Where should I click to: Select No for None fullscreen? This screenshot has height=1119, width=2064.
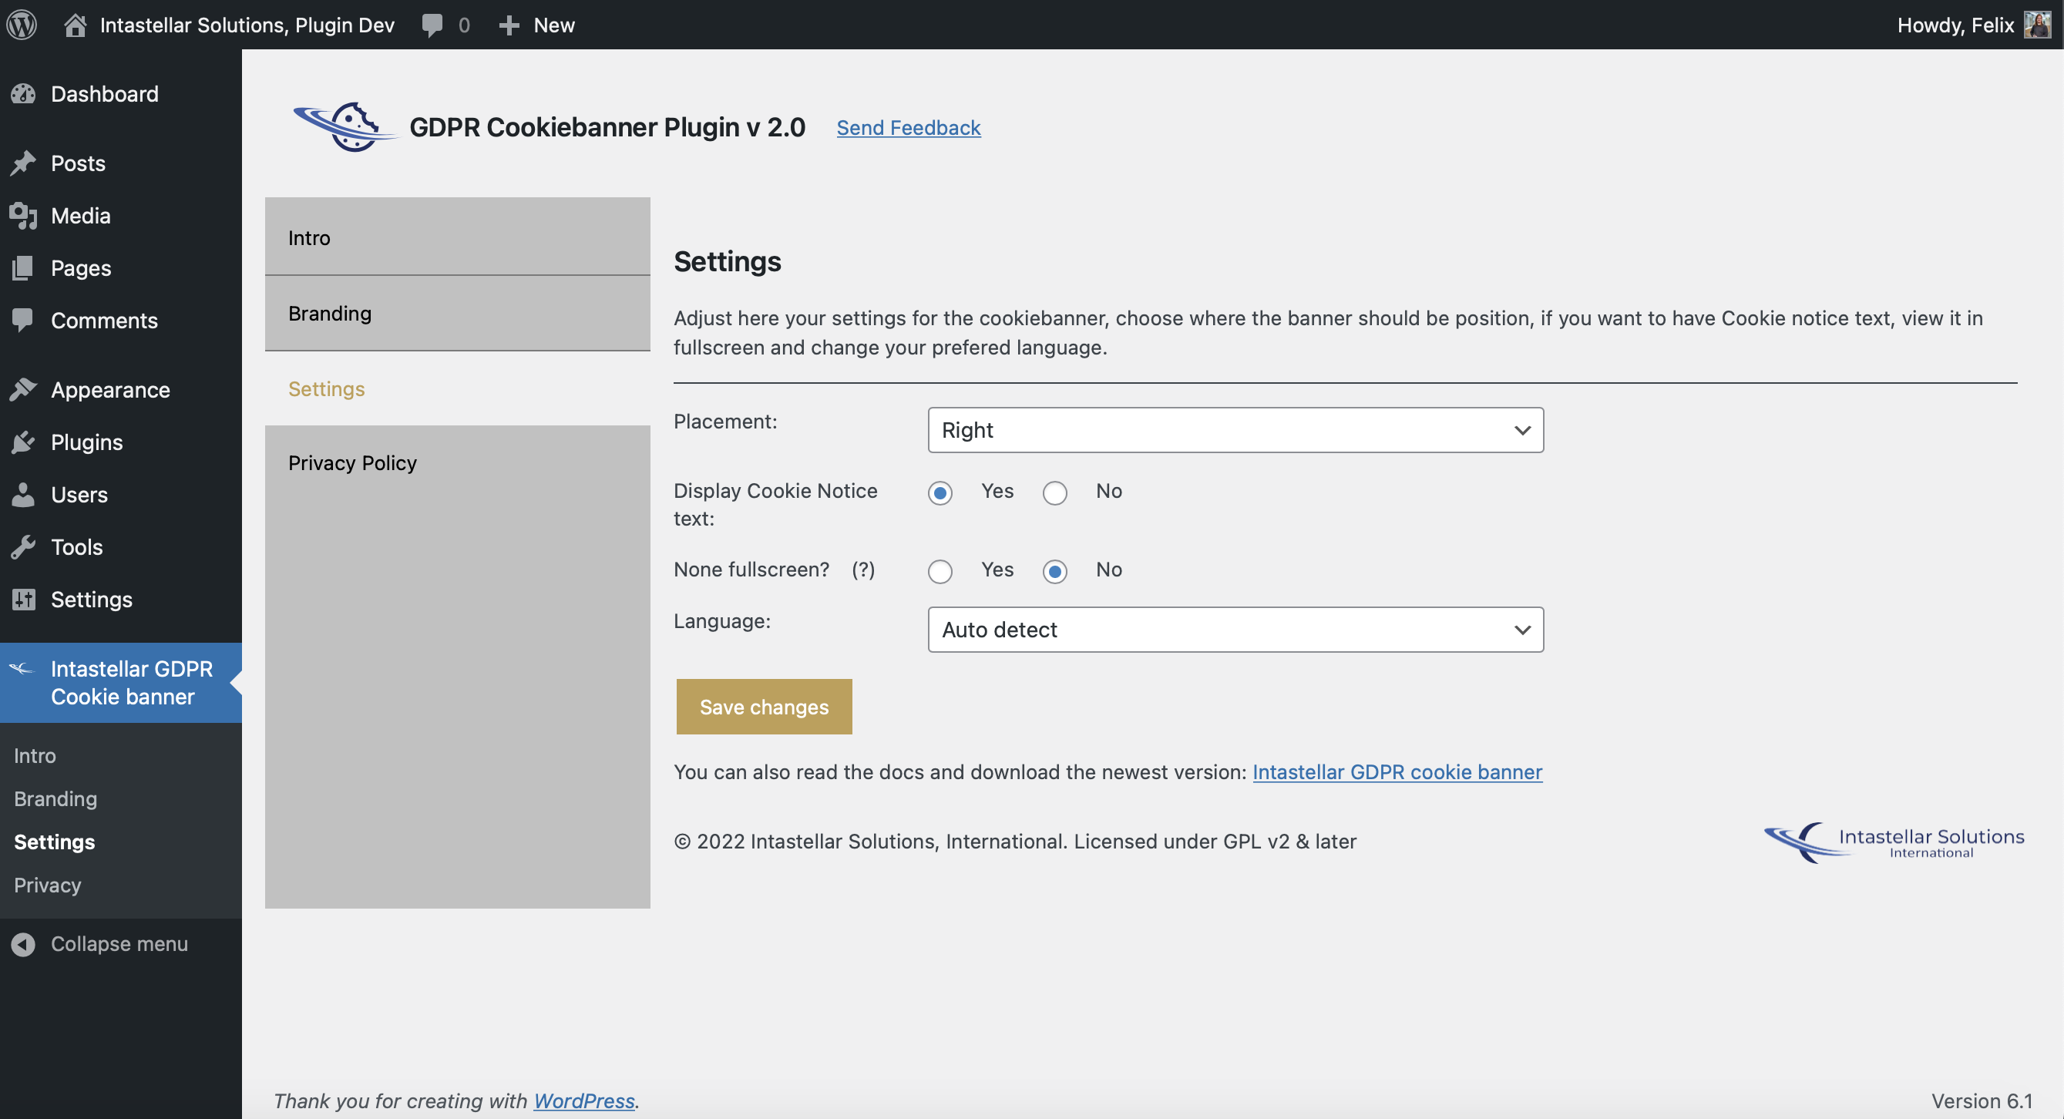tap(1054, 571)
